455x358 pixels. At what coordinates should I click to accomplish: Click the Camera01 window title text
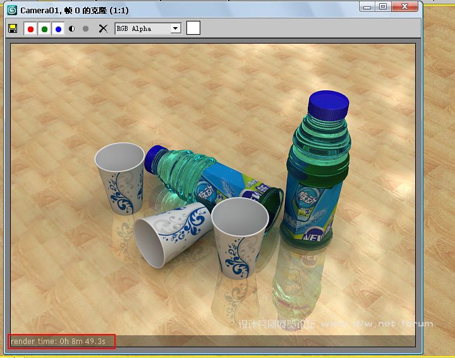75,11
